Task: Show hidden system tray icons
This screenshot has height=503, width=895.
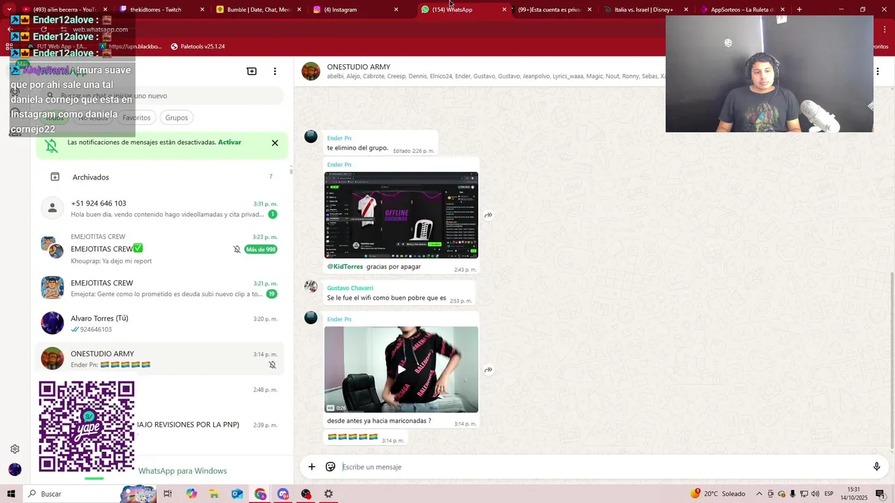Action: tap(759, 494)
